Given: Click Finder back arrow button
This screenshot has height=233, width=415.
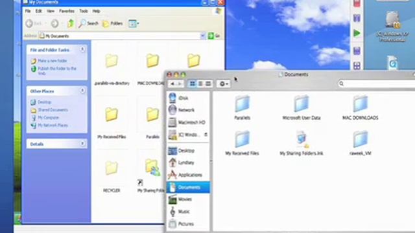Looking at the screenshot, I should coord(172,83).
